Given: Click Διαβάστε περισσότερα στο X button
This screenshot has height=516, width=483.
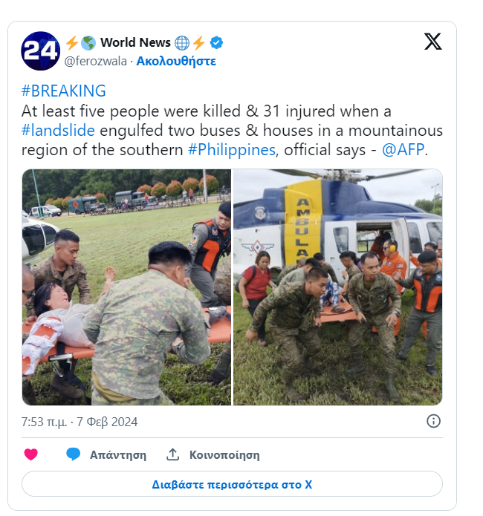Looking at the screenshot, I should pyautogui.click(x=232, y=484).
